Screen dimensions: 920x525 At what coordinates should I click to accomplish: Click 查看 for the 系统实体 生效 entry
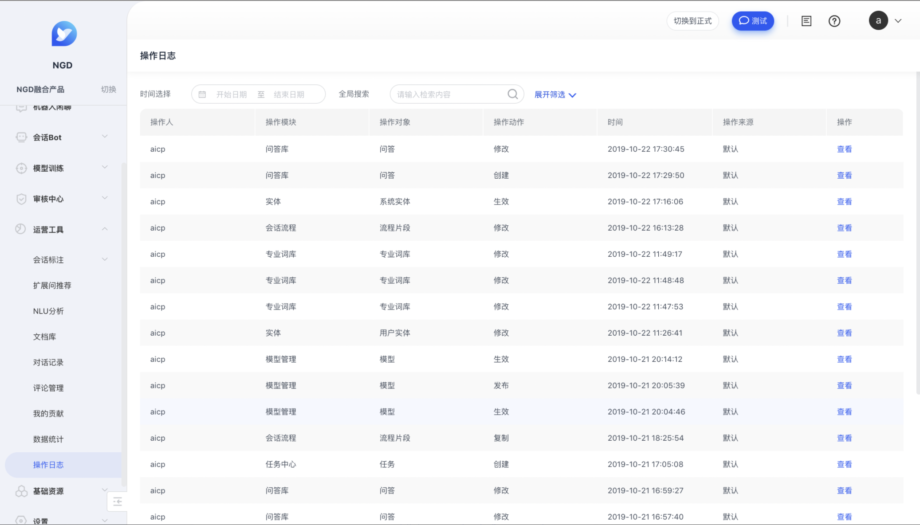[844, 201]
